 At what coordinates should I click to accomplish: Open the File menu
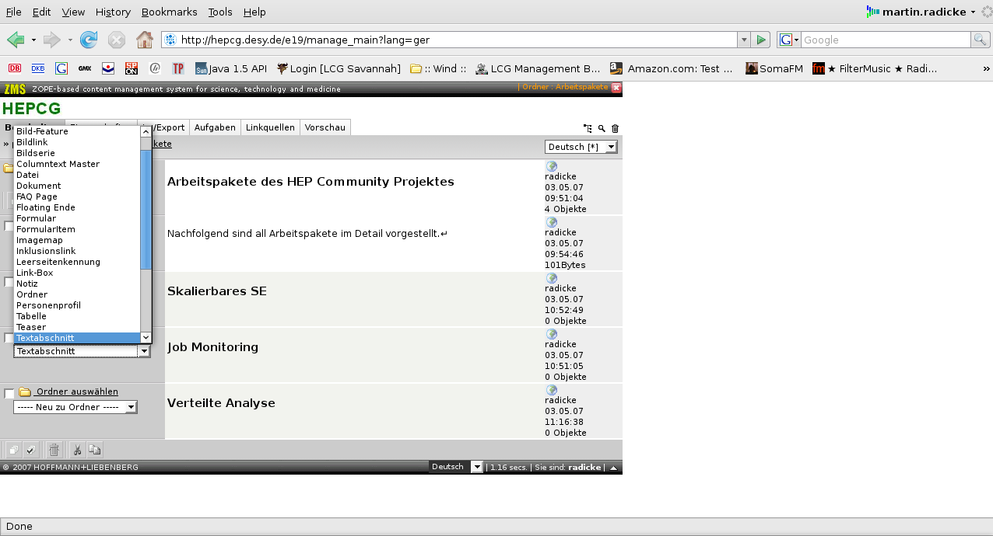coord(14,12)
